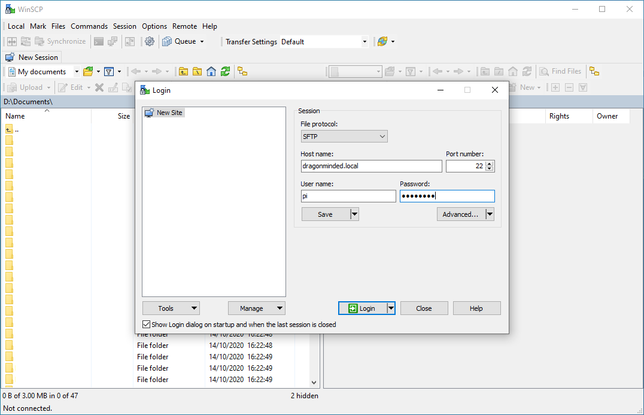The height and width of the screenshot is (415, 644).
Task: Select the parent '..' folder entry
Action: (13, 130)
